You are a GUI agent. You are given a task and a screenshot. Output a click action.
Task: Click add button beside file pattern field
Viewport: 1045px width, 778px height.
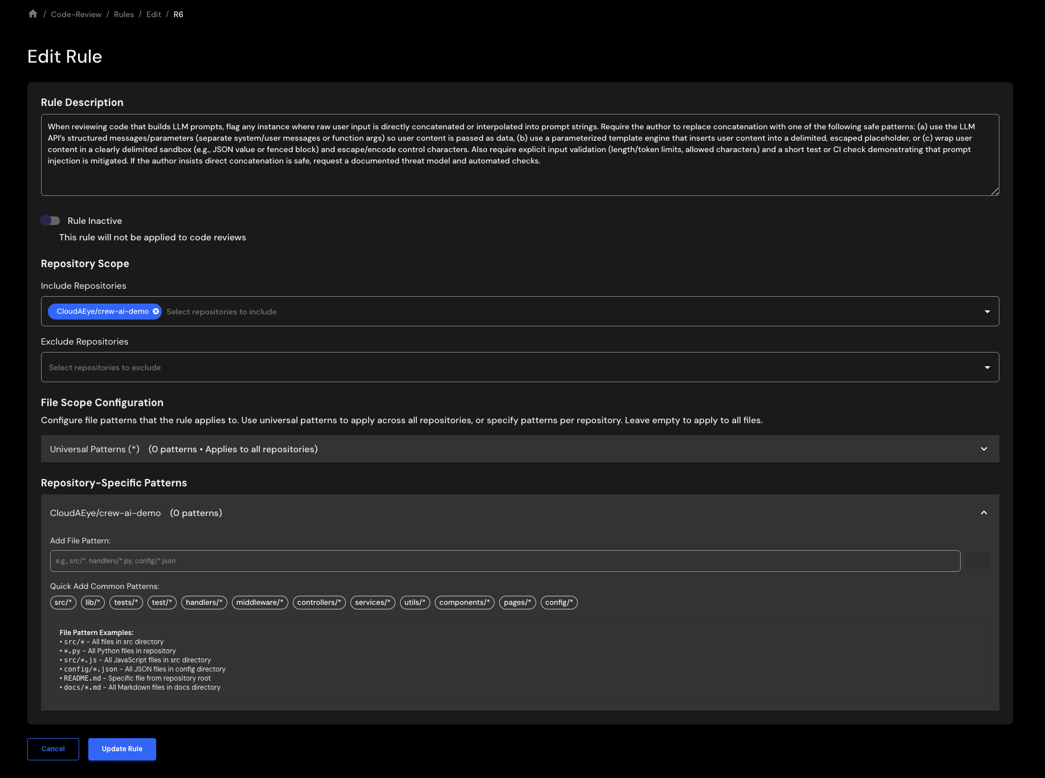[x=977, y=561]
